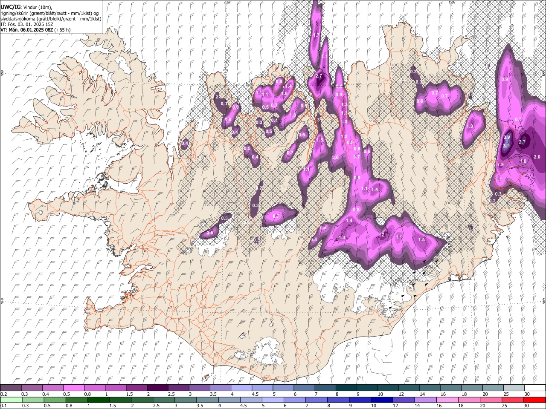The image size is (546, 409).
Task: Click the '20W' longitude label
Action: pyautogui.click(x=227, y=2)
